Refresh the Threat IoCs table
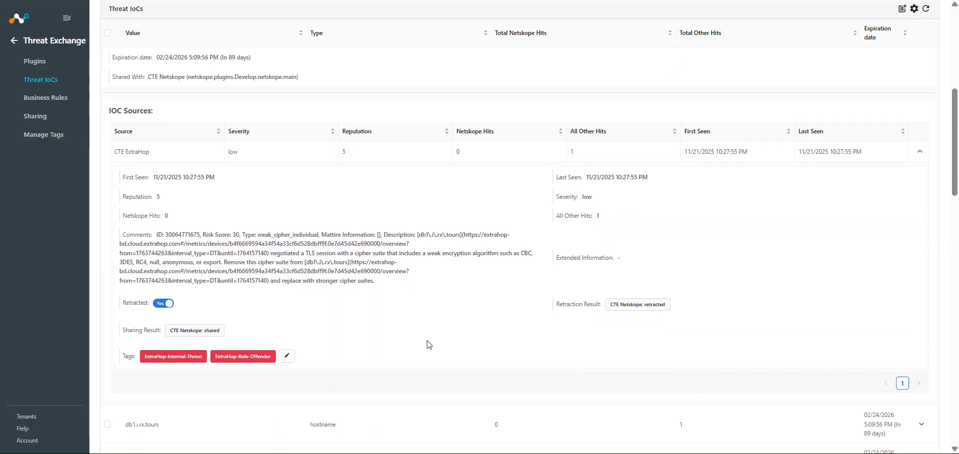The height and width of the screenshot is (454, 959). [x=926, y=8]
